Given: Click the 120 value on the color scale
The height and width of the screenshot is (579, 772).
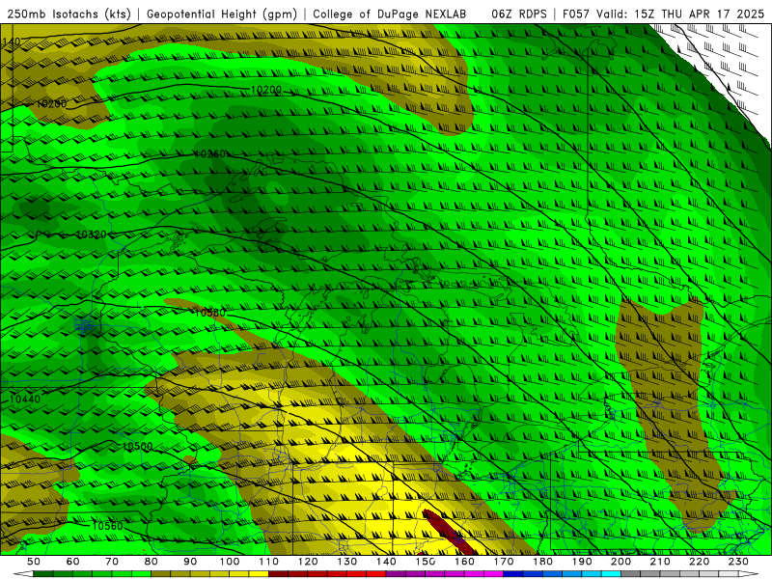Looking at the screenshot, I should pyautogui.click(x=308, y=562).
